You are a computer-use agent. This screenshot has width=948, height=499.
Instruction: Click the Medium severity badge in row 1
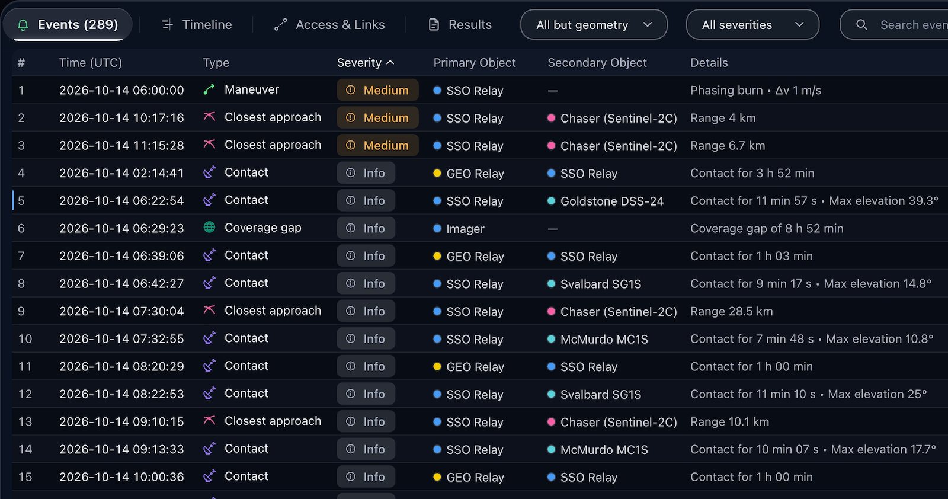coord(377,90)
